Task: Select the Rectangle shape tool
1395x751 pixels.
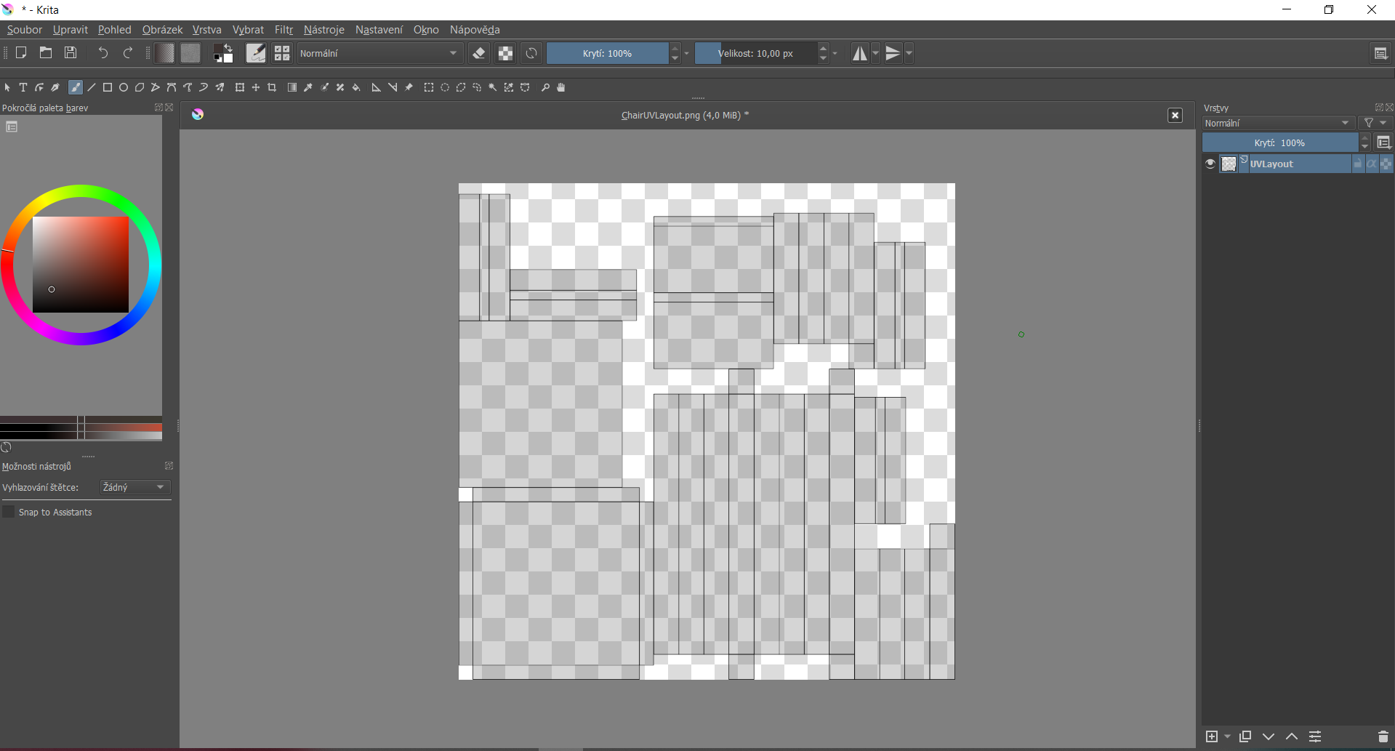Action: tap(108, 87)
